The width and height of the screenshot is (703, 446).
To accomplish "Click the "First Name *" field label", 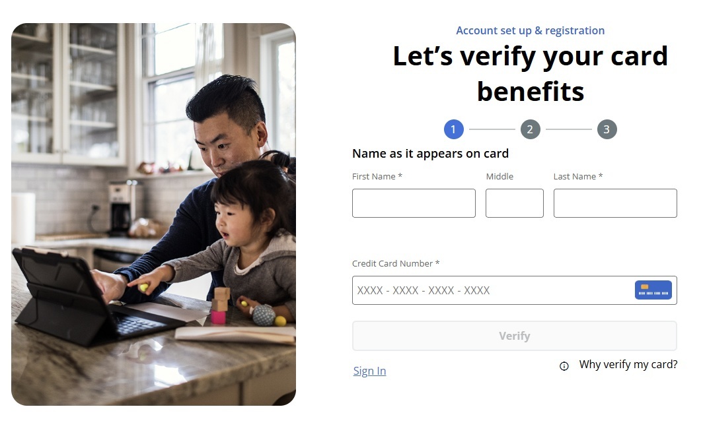I will tap(377, 176).
